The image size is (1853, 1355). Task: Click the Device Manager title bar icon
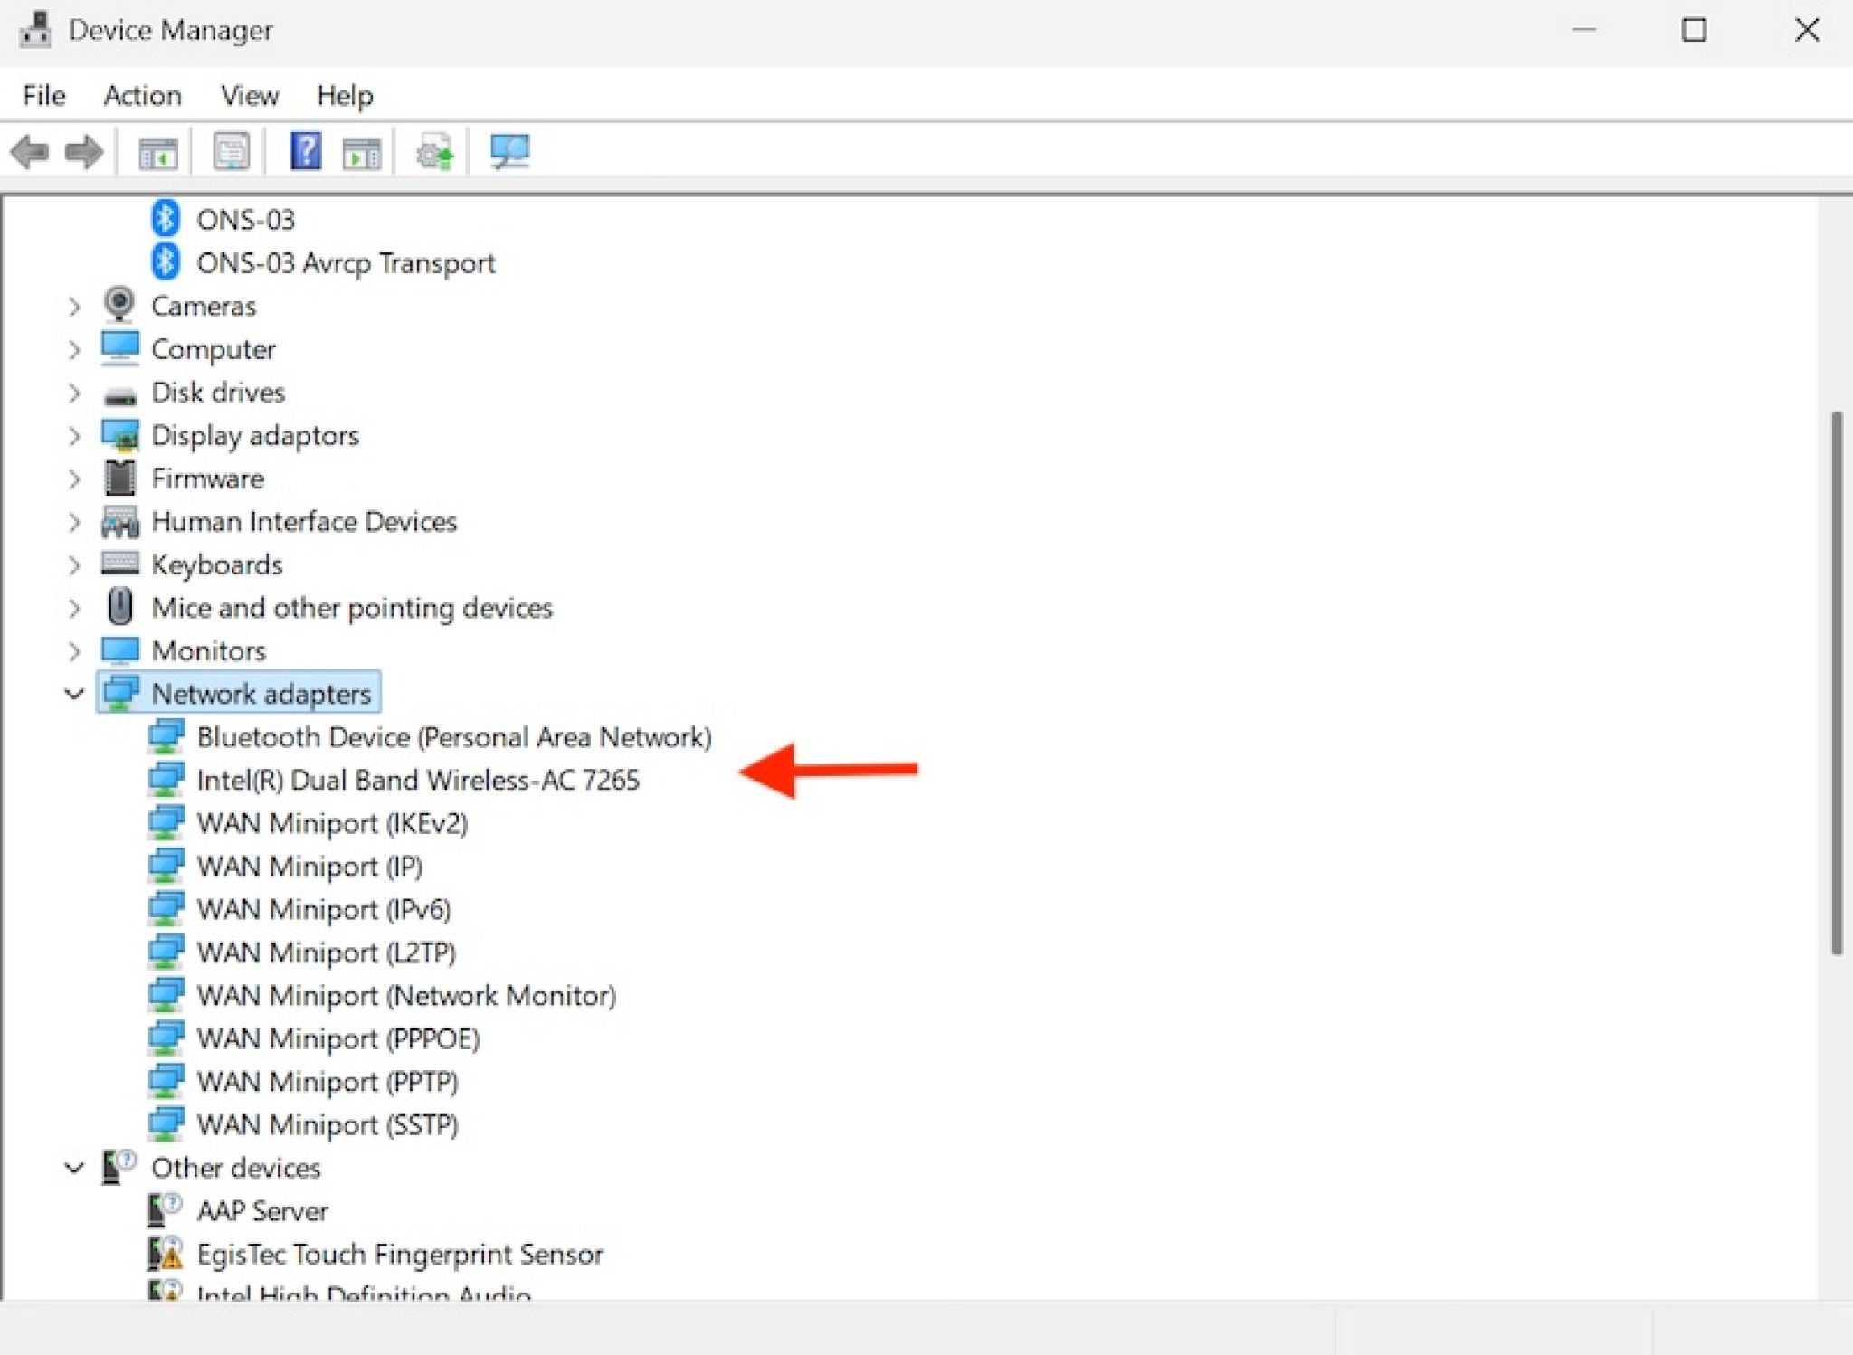[x=36, y=30]
